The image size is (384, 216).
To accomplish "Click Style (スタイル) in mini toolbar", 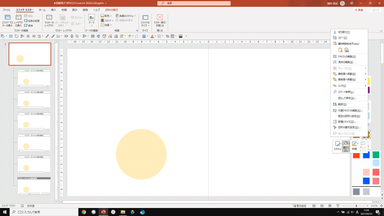I will [337, 146].
